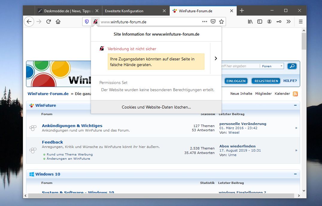The width and height of the screenshot is (322, 206).
Task: Click the REGISTRIEREN button
Action: (266, 81)
